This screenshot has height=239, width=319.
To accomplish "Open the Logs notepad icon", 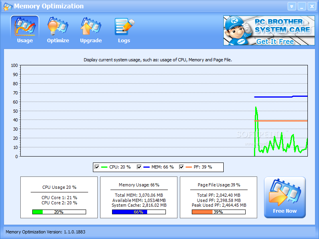I will click(124, 29).
